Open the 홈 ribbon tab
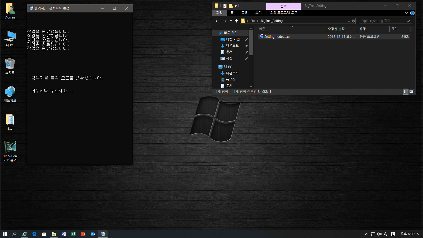Image resolution: width=423 pixels, height=238 pixels. pyautogui.click(x=232, y=13)
